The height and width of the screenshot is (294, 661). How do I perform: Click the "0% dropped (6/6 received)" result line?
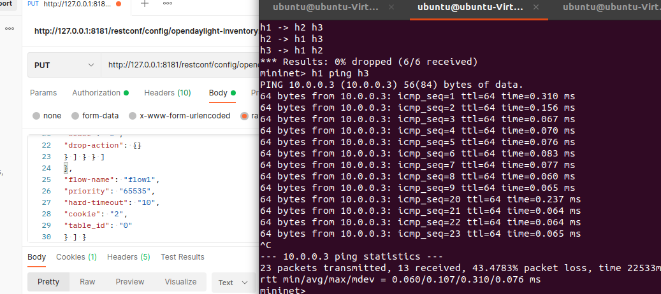click(369, 62)
